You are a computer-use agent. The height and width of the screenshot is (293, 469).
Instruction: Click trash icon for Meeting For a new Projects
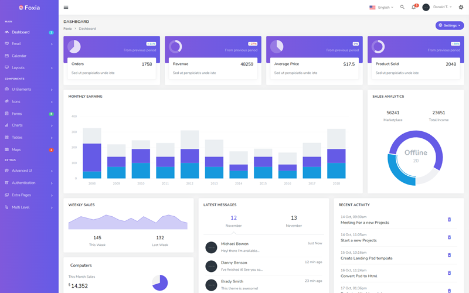tap(449, 220)
